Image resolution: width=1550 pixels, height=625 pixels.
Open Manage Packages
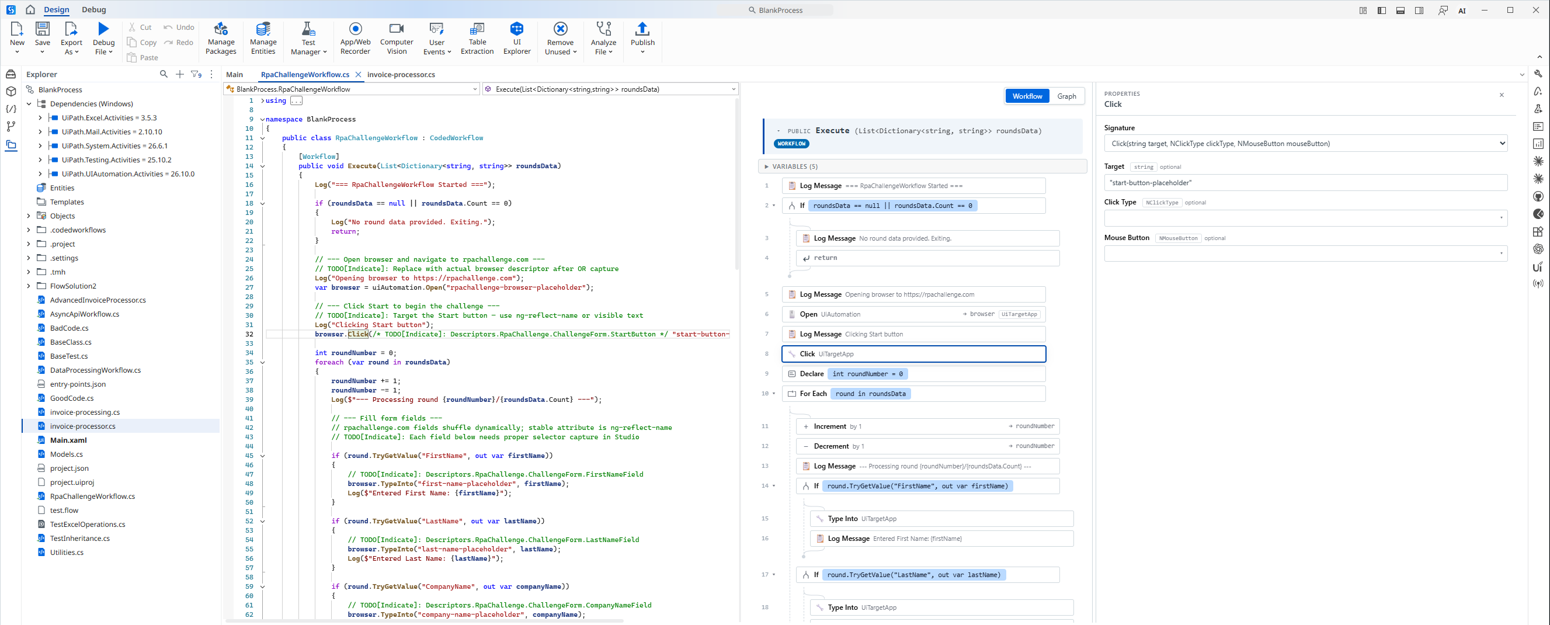[221, 39]
